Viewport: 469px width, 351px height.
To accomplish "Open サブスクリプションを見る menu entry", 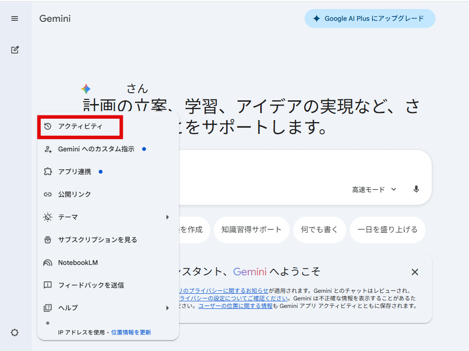I will 108,239.
